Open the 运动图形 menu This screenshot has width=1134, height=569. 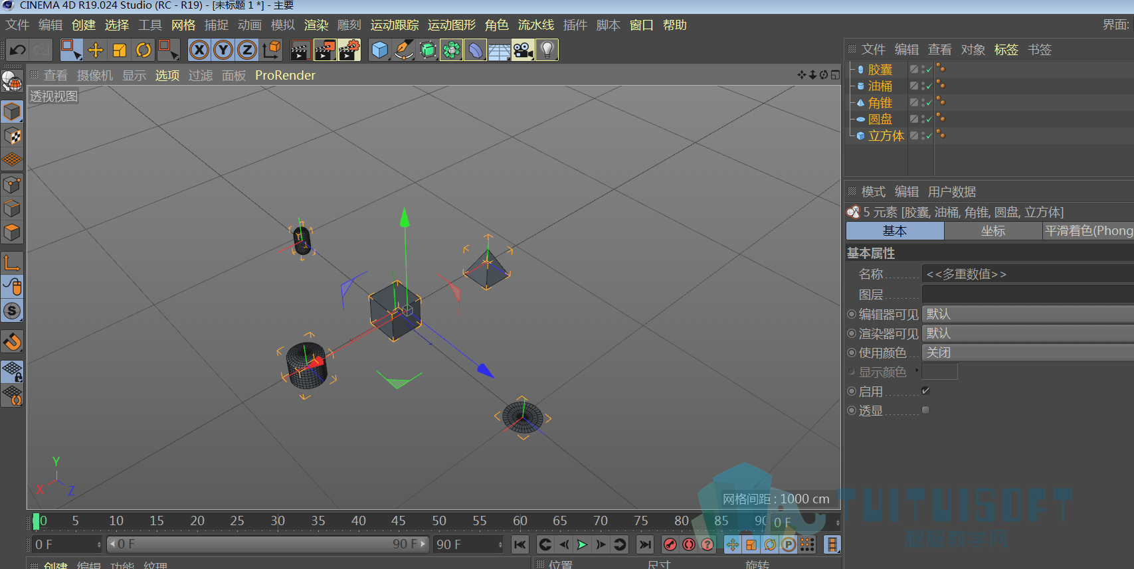point(452,25)
